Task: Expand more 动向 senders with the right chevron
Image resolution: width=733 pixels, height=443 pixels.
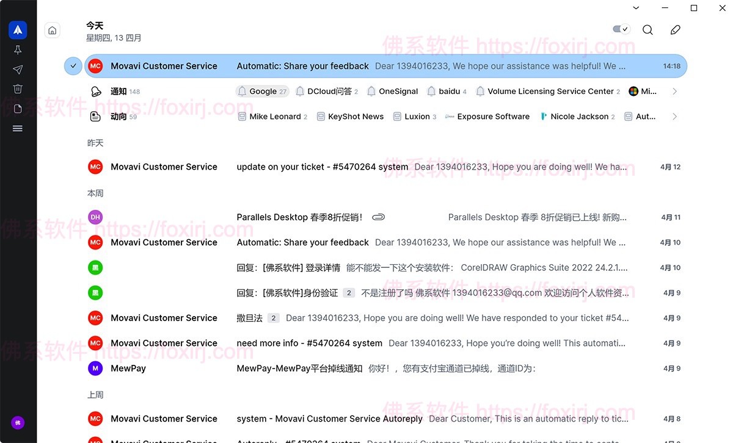Action: pyautogui.click(x=674, y=117)
